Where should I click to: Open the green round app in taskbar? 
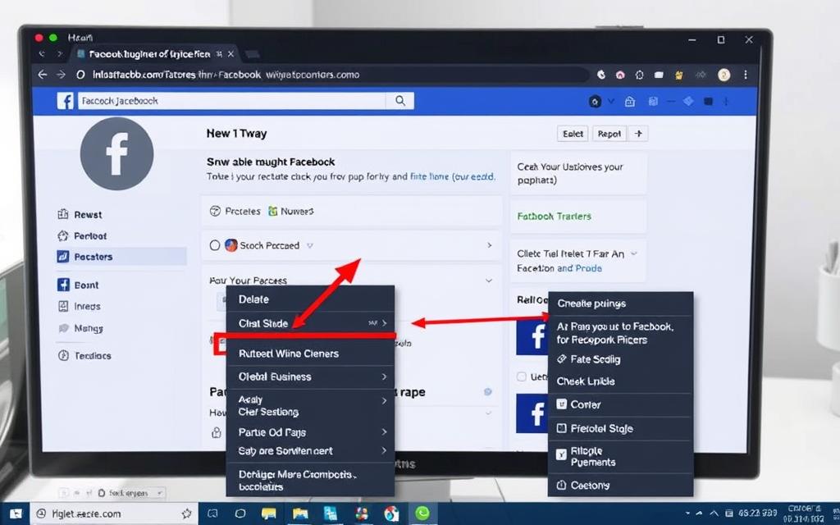pyautogui.click(x=422, y=514)
